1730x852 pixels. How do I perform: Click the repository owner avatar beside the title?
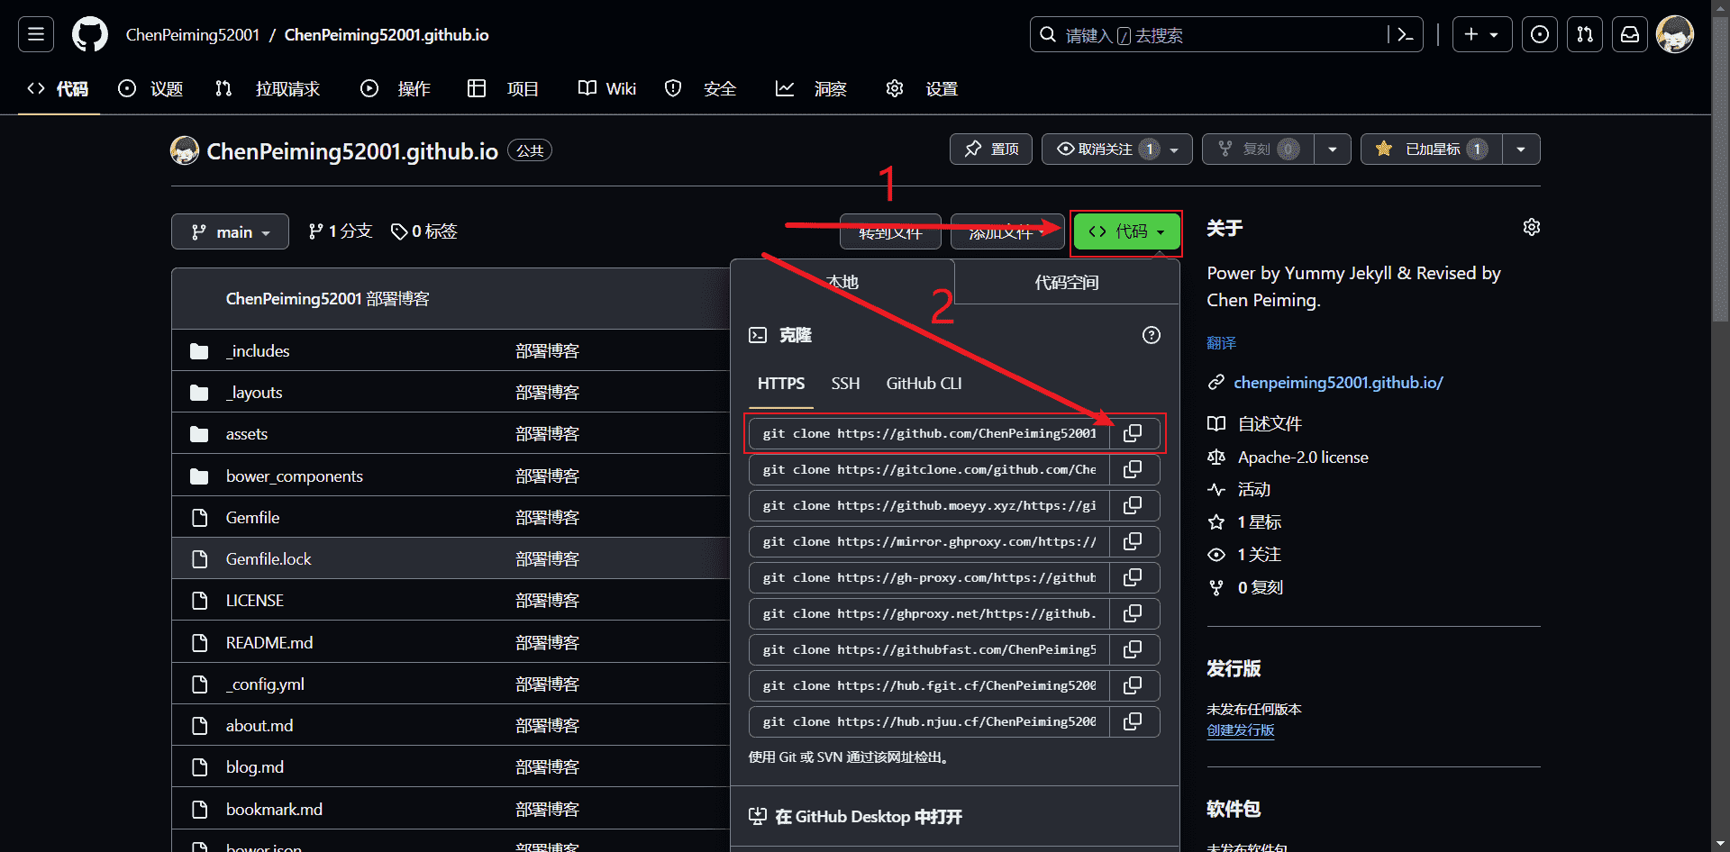coord(185,150)
